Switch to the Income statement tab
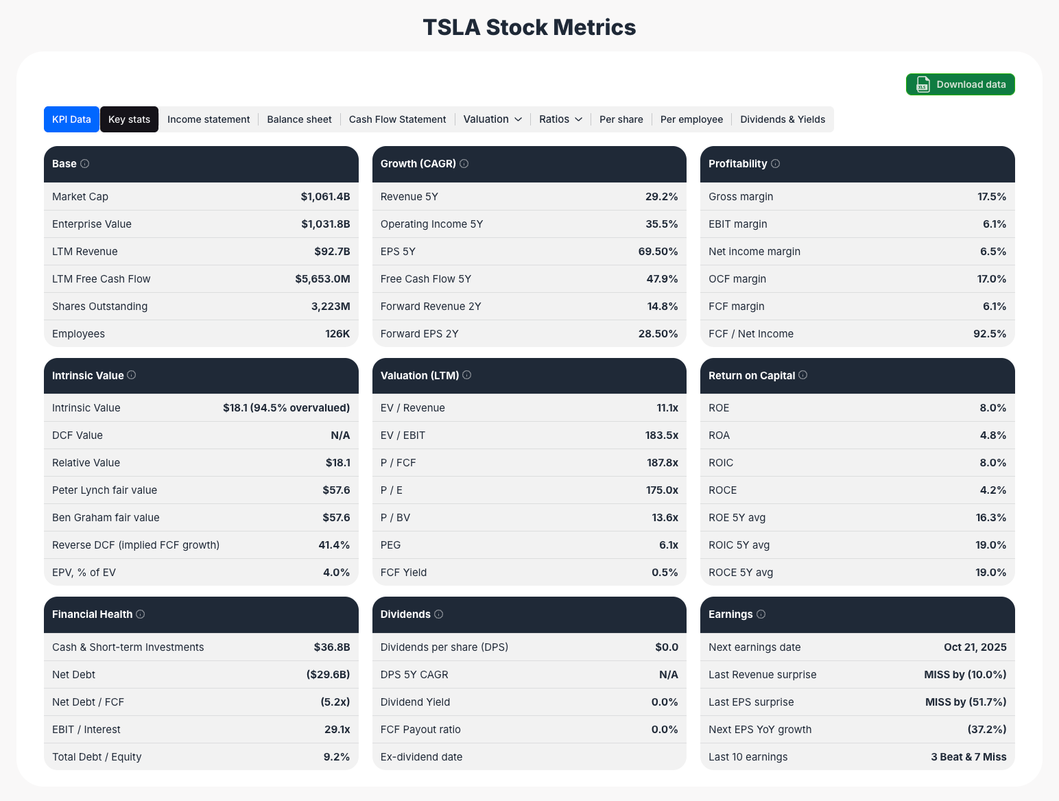1059x801 pixels. [x=209, y=119]
